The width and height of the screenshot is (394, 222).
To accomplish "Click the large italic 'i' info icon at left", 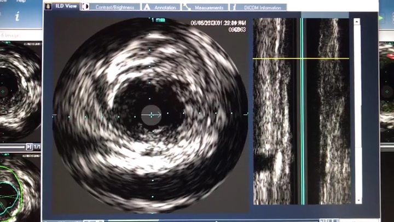I will (17, 17).
